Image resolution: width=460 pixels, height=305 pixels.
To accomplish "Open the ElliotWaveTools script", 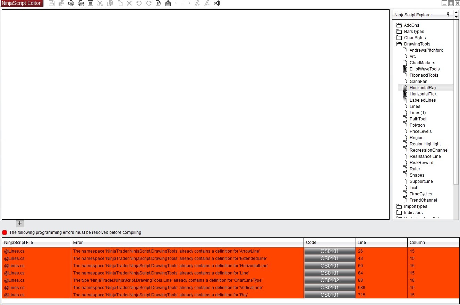I will point(425,69).
